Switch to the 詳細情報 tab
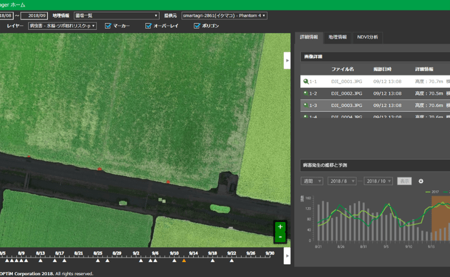Viewport: 450px width, 277px height. 309,38
